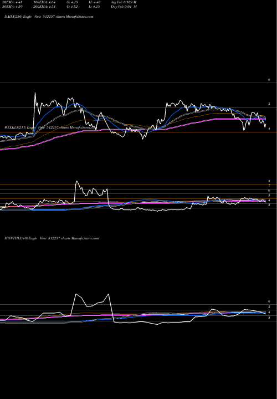Click the WEEKLY(211) Eagle View chart title
This screenshot has width=277, height=399.
click(x=50, y=127)
